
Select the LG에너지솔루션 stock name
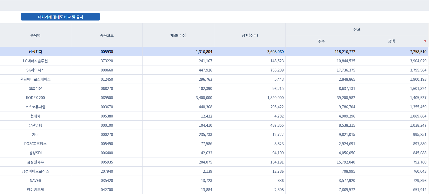point(35,61)
